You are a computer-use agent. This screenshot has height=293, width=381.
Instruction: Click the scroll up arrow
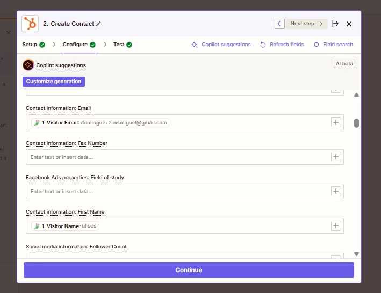pyautogui.click(x=356, y=95)
